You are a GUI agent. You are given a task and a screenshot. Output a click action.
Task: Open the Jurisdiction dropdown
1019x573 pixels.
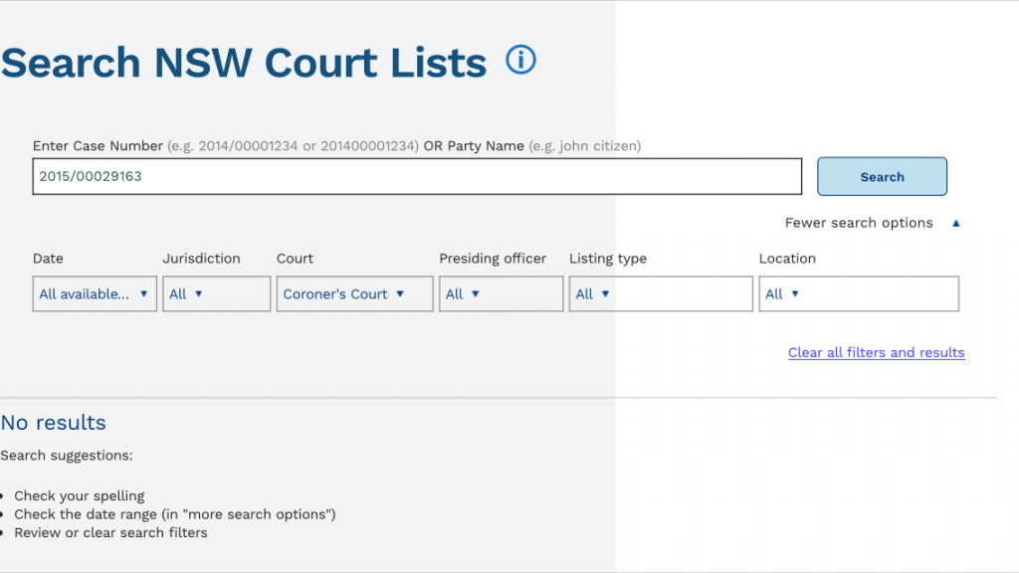[x=216, y=293]
